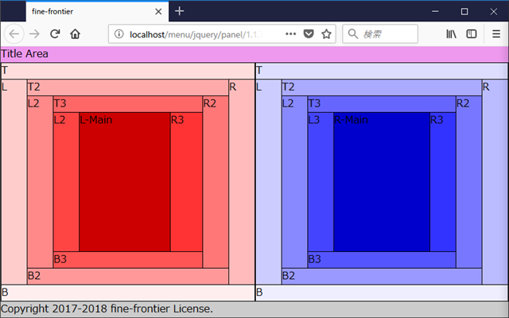Click the blue B3 panel
Viewport: 509px width, 318px height.
coord(382,260)
